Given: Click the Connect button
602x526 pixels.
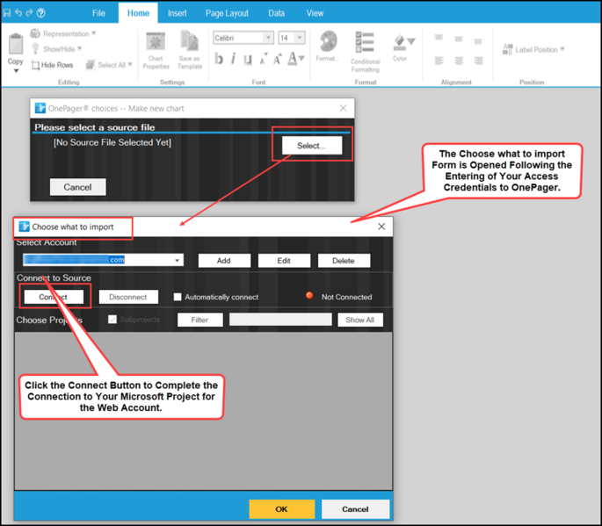Looking at the screenshot, I should coord(54,297).
